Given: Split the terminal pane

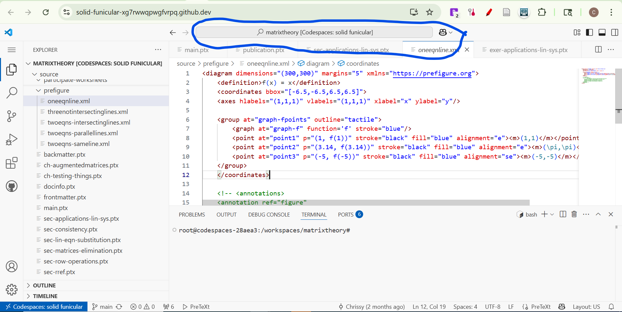Looking at the screenshot, I should coord(563,214).
